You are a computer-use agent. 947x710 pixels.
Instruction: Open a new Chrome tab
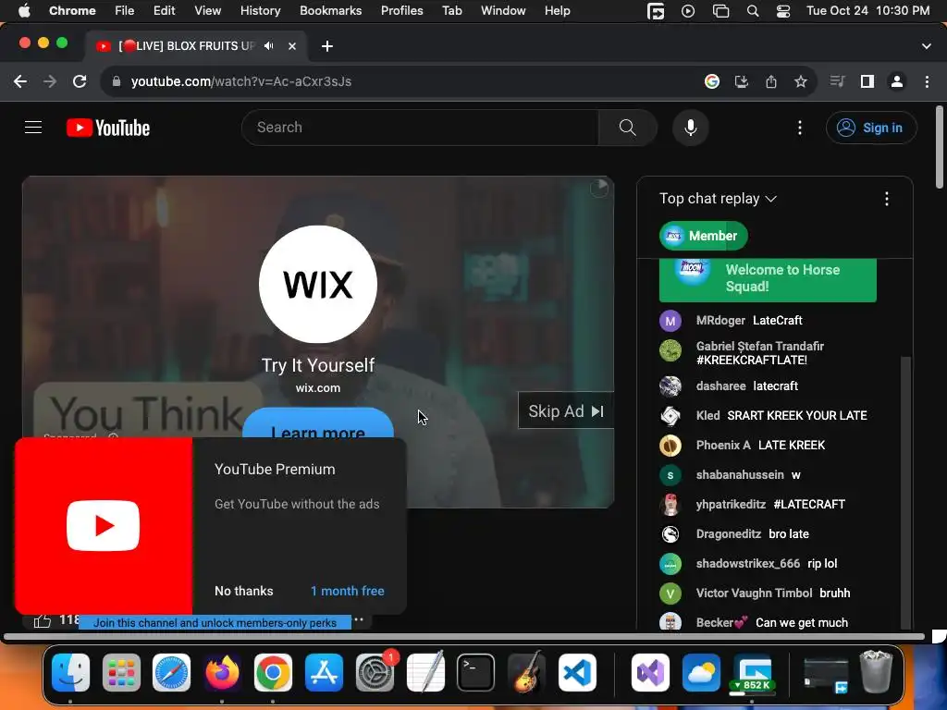327,46
